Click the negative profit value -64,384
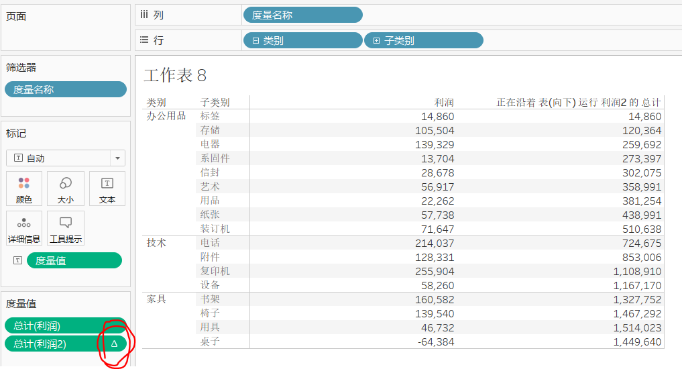The height and width of the screenshot is (369, 682). 436,342
